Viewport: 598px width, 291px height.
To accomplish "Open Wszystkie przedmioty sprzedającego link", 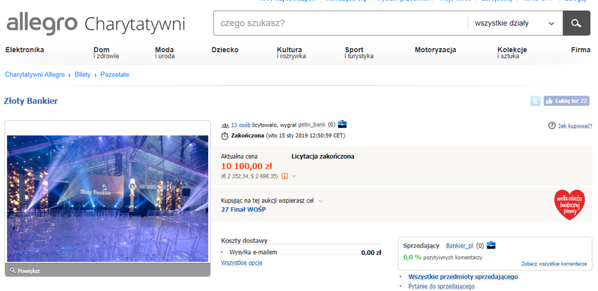I will tap(463, 277).
